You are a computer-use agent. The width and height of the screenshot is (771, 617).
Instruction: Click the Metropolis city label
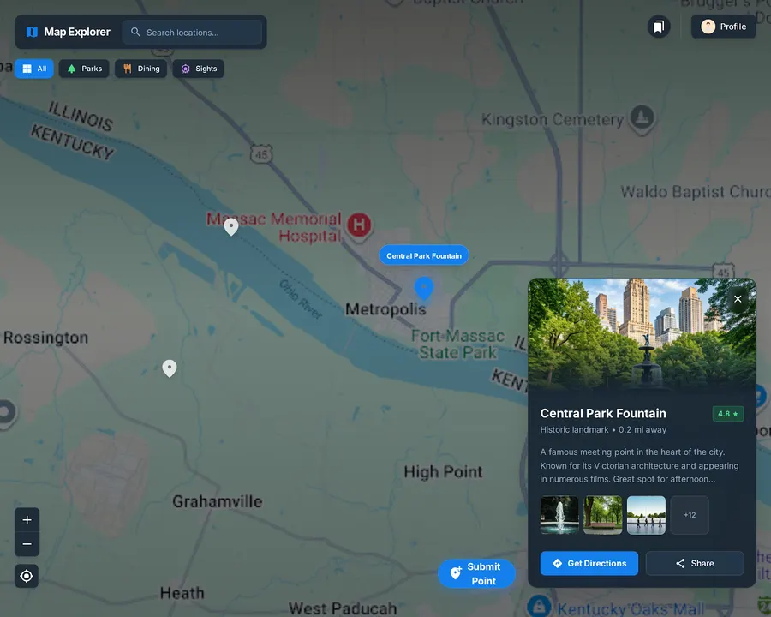[x=385, y=309]
